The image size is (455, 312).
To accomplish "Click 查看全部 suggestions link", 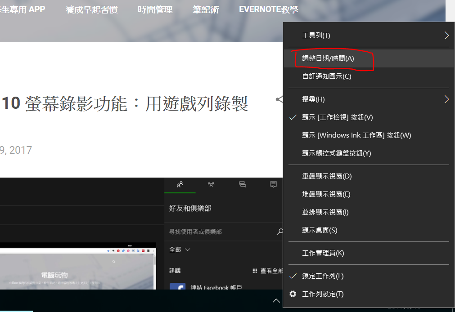I will (267, 271).
